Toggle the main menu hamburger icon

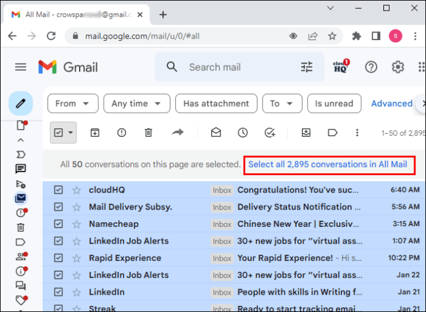20,67
